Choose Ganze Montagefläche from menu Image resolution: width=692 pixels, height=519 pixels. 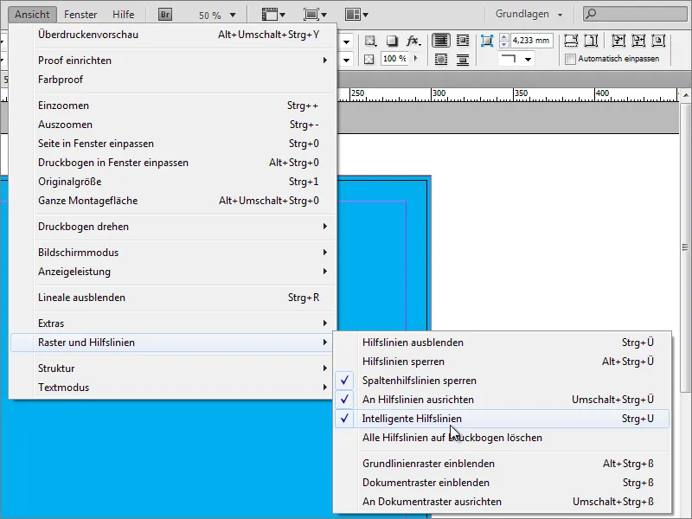pyautogui.click(x=172, y=201)
